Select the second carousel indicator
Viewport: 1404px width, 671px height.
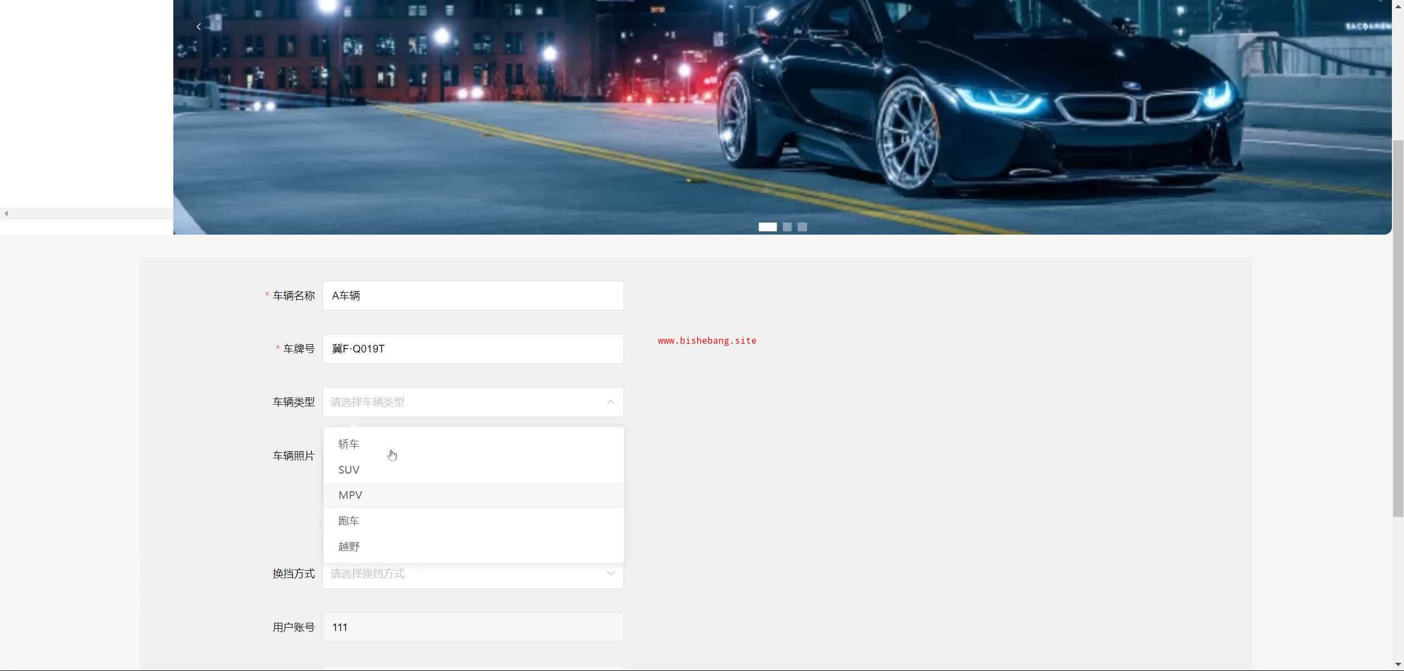pyautogui.click(x=787, y=227)
